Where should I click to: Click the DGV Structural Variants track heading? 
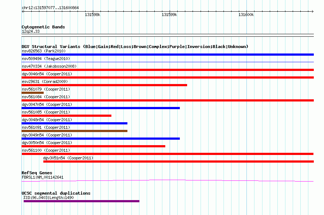[135, 47]
